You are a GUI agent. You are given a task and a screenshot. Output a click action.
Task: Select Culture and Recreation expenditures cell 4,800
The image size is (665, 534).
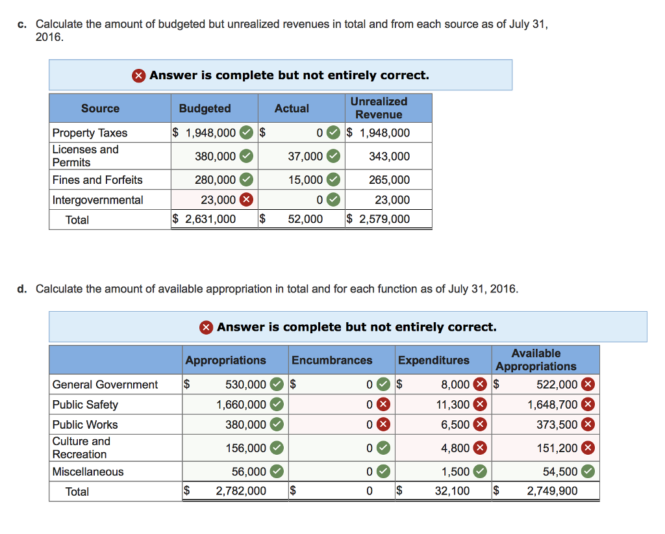point(444,448)
